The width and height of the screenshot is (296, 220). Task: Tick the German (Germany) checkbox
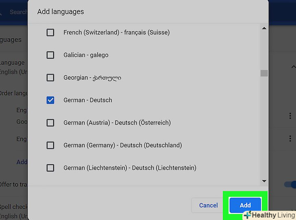point(50,145)
